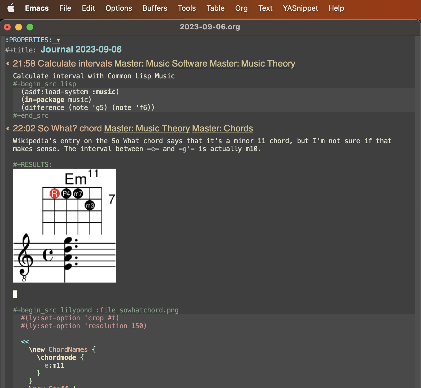This screenshot has width=421, height=388.
Task: Click the #+end_src line
Action: click(31, 116)
